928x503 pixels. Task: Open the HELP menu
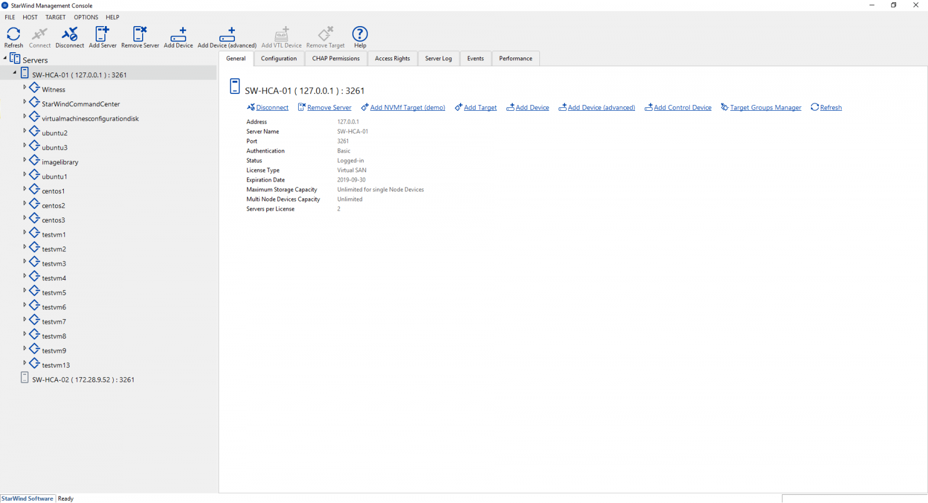click(113, 17)
